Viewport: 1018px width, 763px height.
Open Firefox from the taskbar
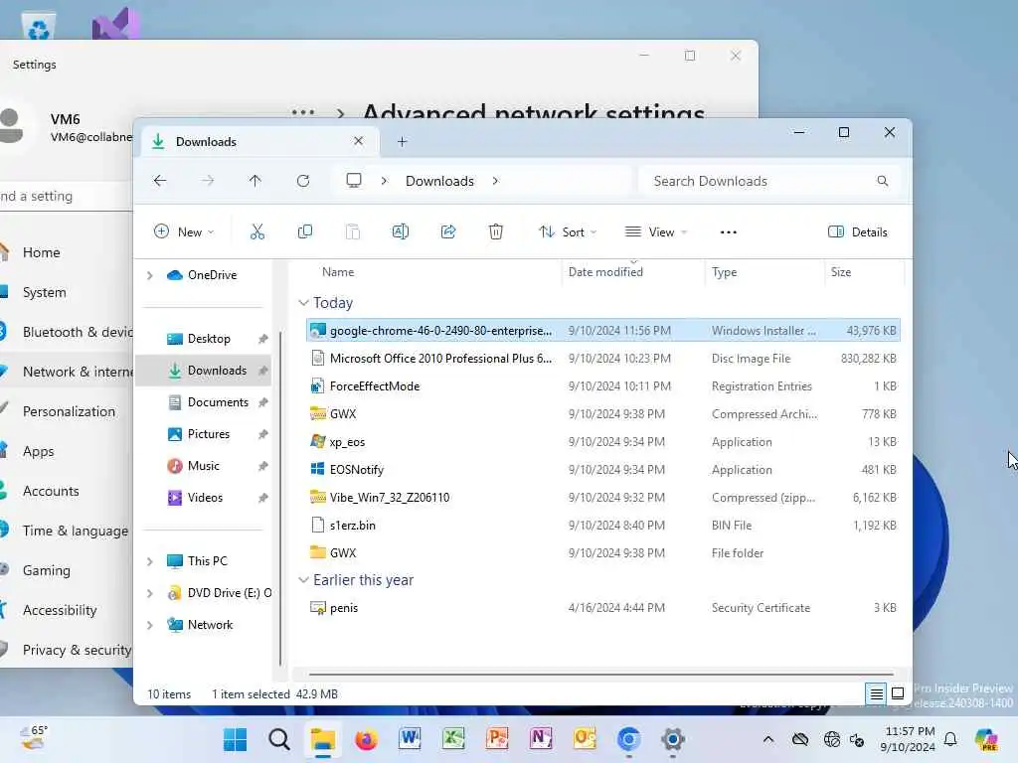point(366,739)
